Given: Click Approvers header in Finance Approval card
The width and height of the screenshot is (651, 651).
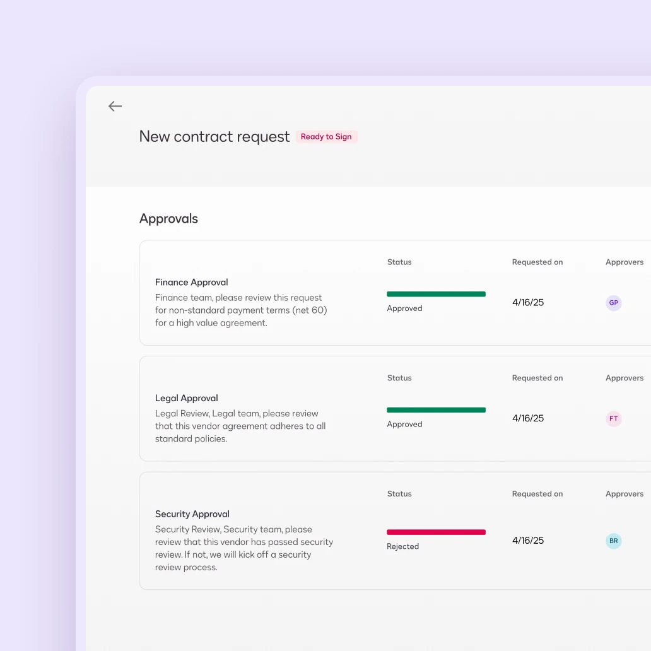Looking at the screenshot, I should click(625, 262).
